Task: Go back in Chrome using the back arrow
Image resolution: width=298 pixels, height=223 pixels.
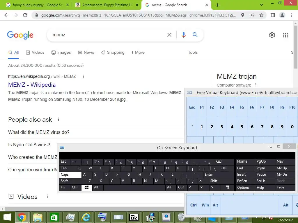Action: pyautogui.click(x=6, y=15)
